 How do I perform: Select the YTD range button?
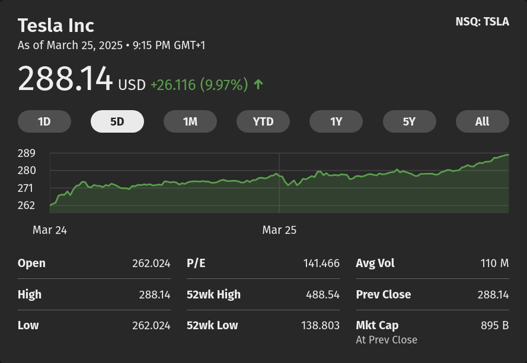[263, 121]
